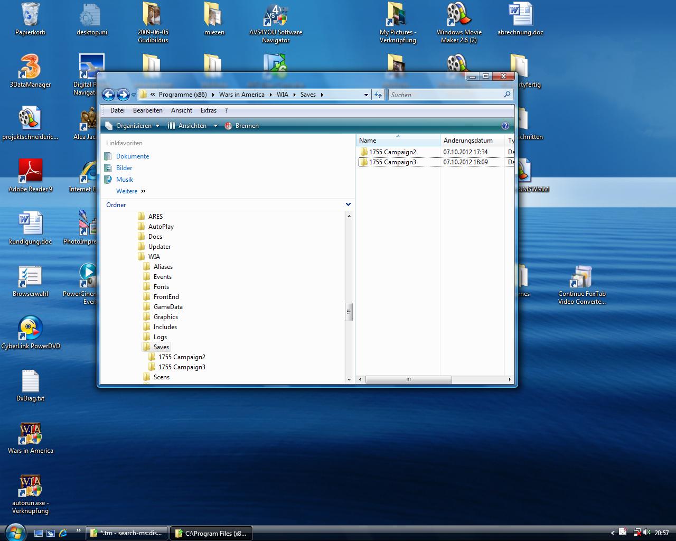Open Adobe Reader 9 desktop icon
676x541 pixels.
click(x=30, y=171)
